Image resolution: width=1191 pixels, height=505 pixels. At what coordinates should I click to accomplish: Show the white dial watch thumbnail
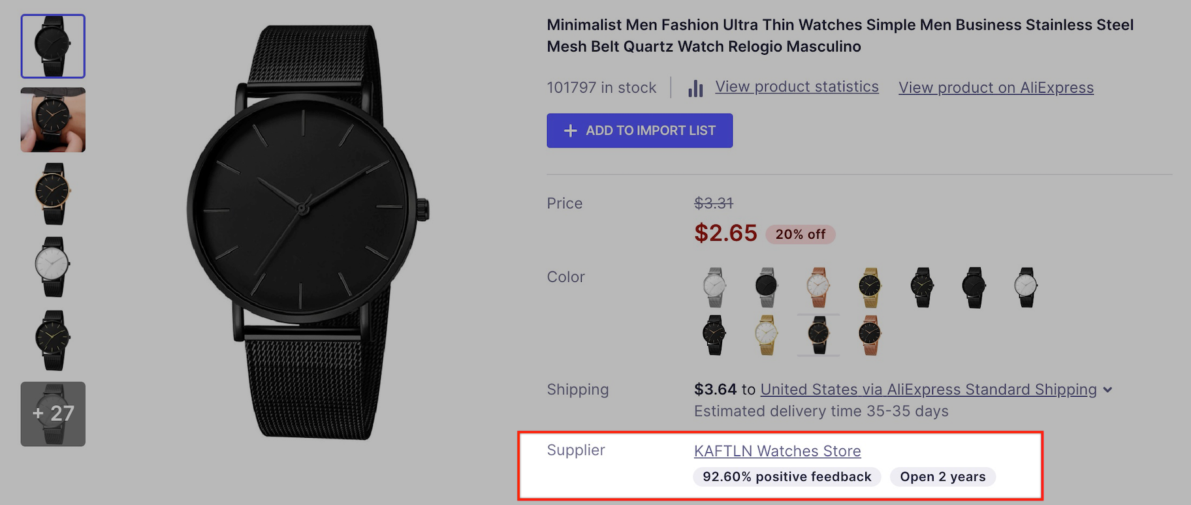[x=53, y=267]
